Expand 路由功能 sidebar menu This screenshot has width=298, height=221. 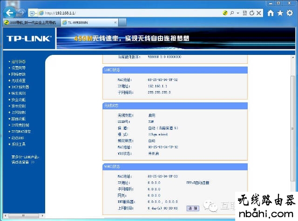coord(19,119)
